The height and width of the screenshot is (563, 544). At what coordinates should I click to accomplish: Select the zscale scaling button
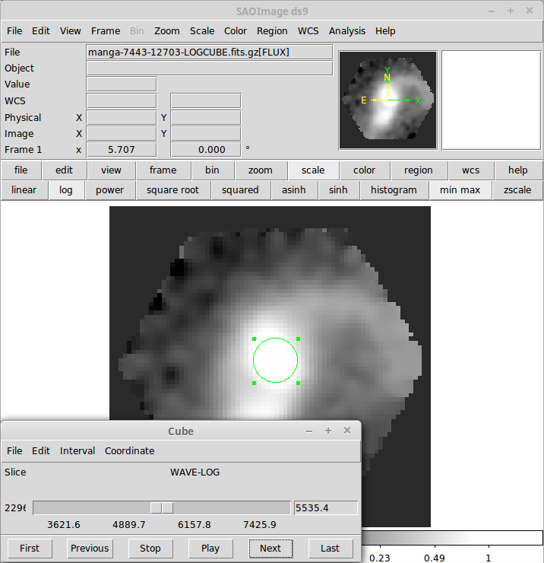coord(517,190)
